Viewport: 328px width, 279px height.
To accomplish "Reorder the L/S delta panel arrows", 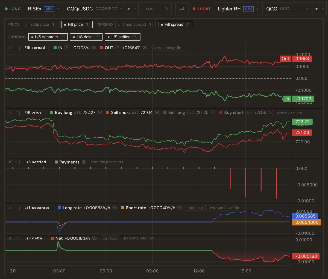I will 18,238.
